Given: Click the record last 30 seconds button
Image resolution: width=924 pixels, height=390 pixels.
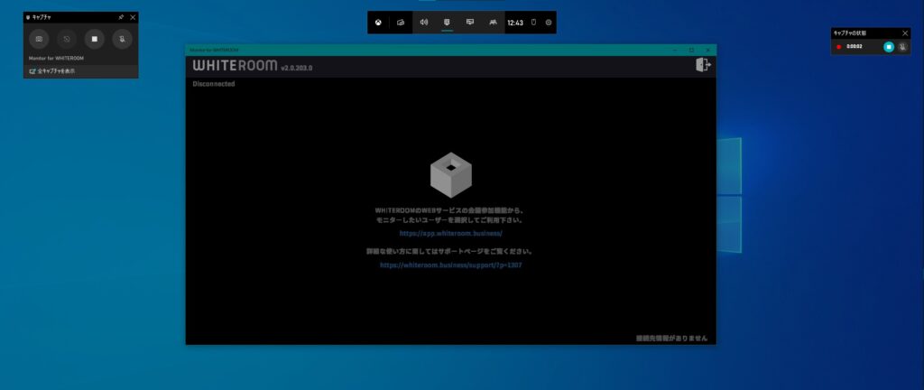Looking at the screenshot, I should 67,40.
